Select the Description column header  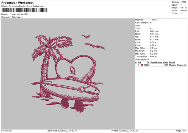click(x=156, y=62)
